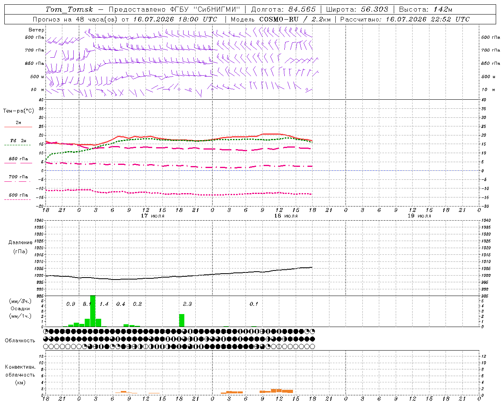Click the Давление axis label
Screen dimensions: 502x402
click(20, 243)
